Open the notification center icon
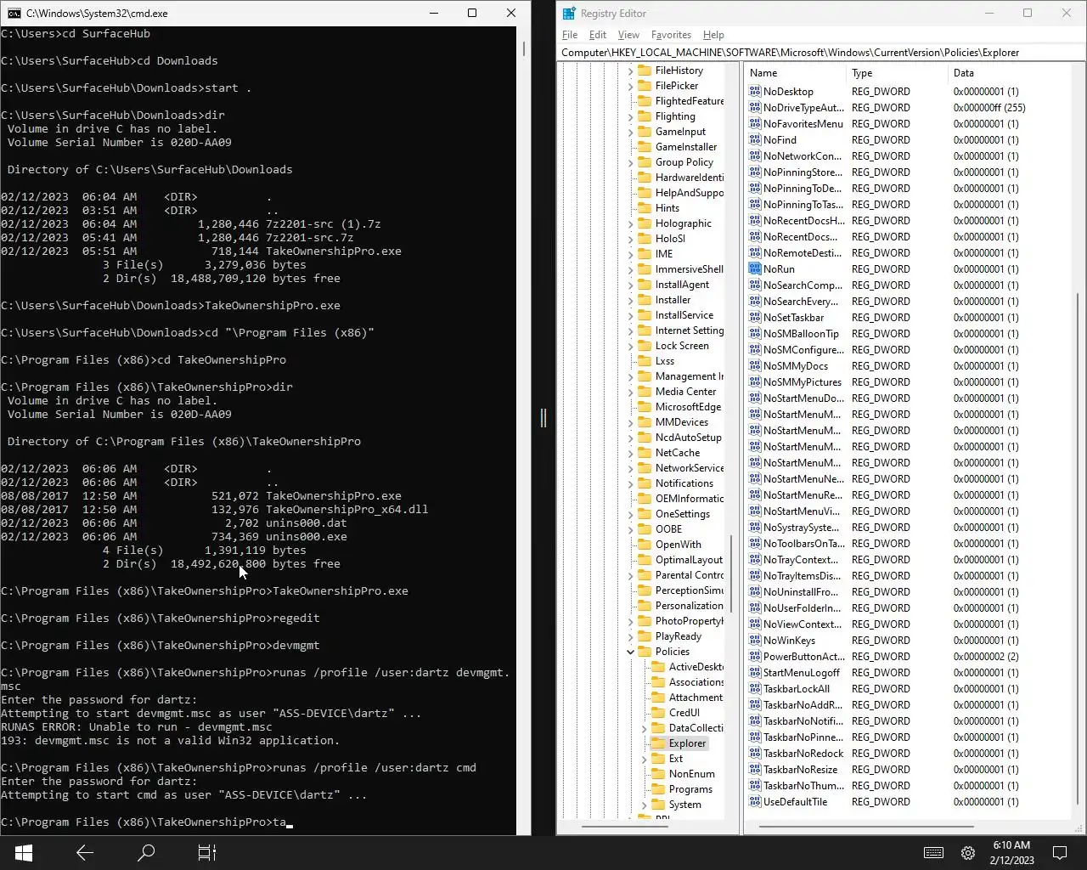1087x870 pixels. 1060,853
